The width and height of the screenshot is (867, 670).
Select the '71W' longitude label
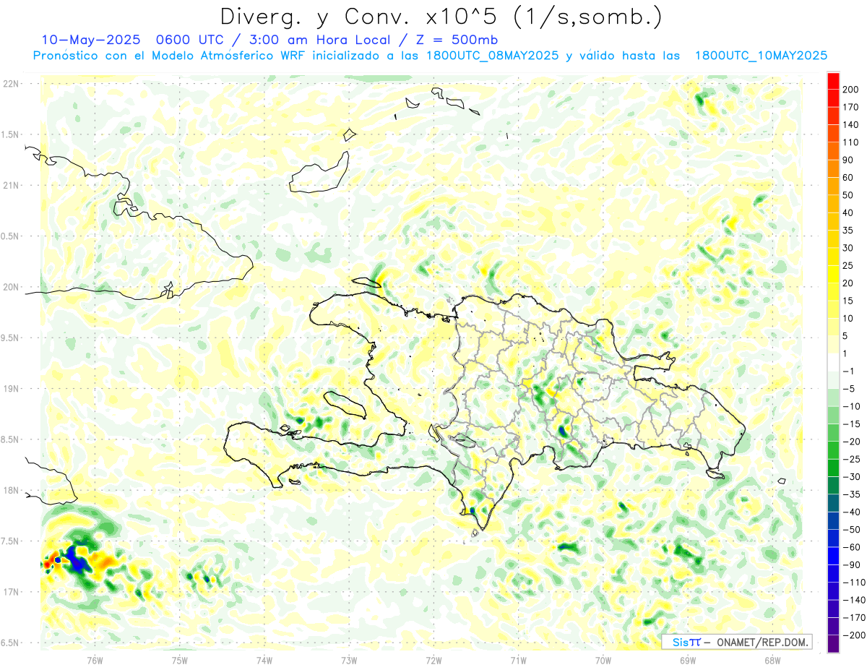coord(518,660)
